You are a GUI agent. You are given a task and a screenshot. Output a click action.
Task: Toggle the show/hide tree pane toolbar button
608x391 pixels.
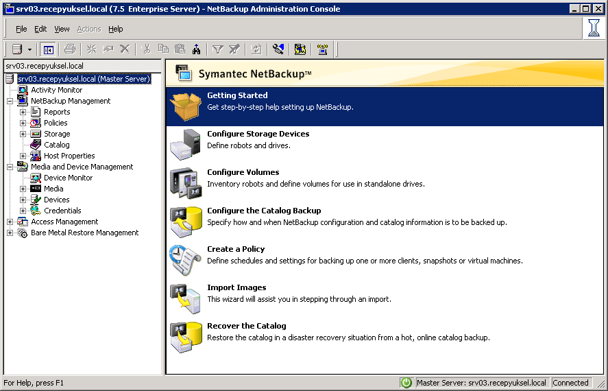click(x=49, y=49)
